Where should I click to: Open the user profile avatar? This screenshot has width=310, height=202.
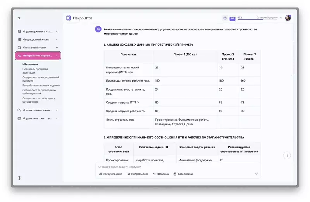(288, 18)
